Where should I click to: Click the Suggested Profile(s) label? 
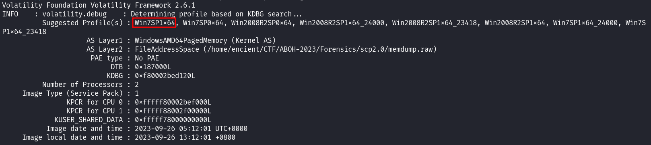(x=82, y=23)
